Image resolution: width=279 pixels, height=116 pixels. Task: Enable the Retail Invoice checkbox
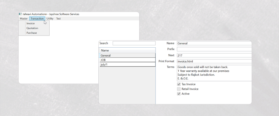pos(179,89)
